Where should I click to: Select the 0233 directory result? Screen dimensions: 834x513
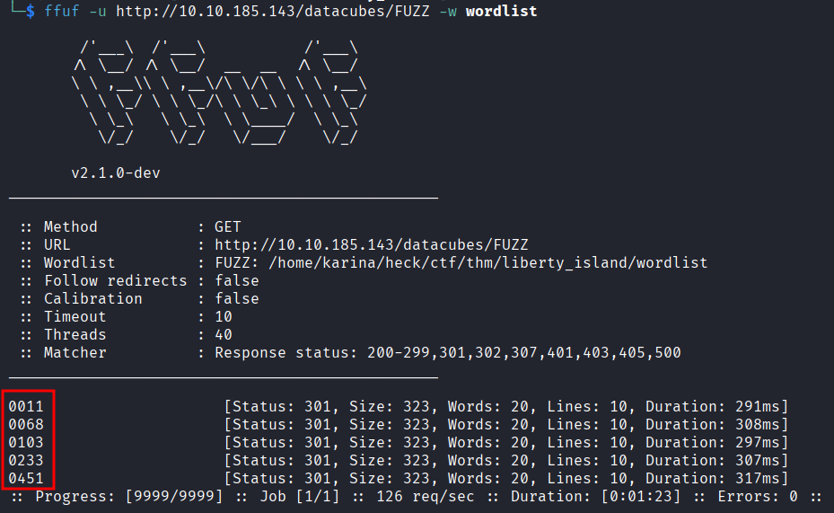25,460
